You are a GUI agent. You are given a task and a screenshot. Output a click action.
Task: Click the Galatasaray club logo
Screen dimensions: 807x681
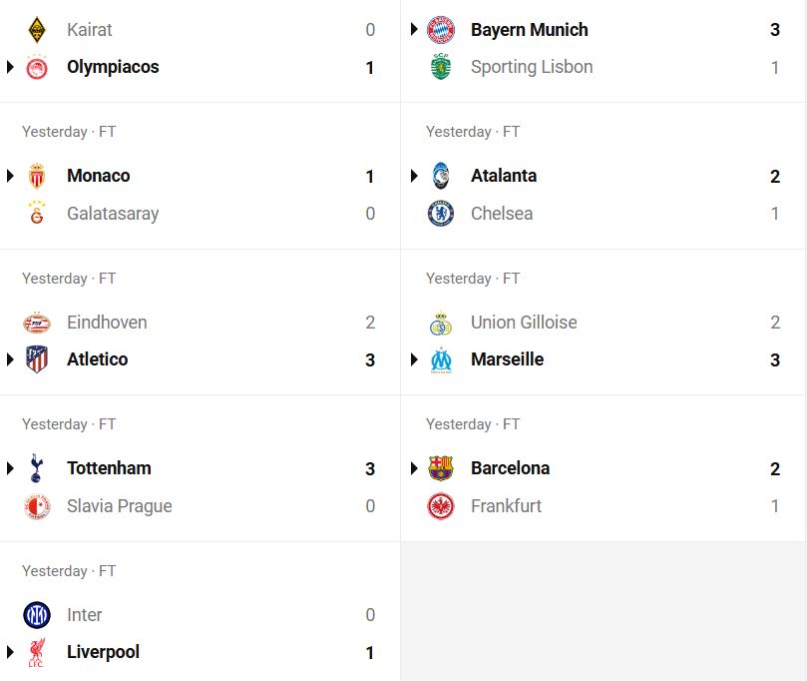point(37,214)
